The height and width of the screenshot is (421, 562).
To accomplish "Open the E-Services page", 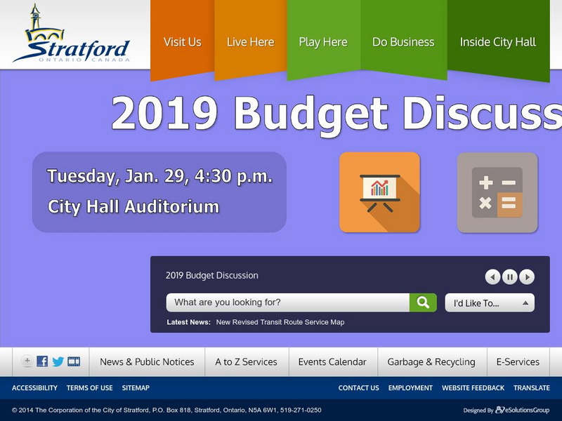I will click(x=518, y=362).
